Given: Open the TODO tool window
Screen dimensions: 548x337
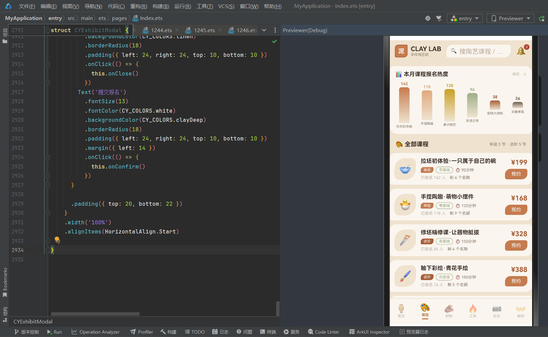Looking at the screenshot, I should [x=195, y=332].
